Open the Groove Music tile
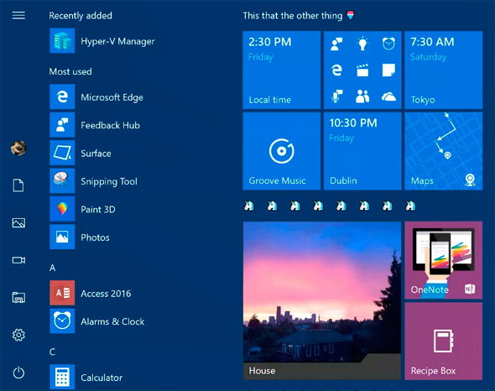Image resolution: width=495 pixels, height=391 pixels. [x=282, y=151]
